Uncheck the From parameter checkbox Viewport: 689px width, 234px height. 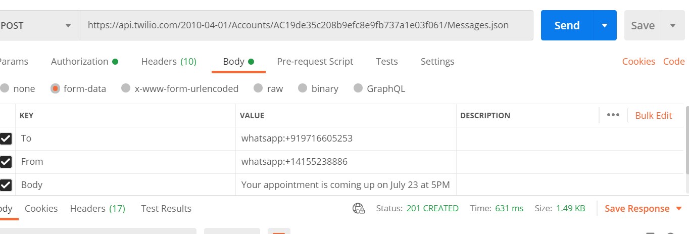click(6, 162)
